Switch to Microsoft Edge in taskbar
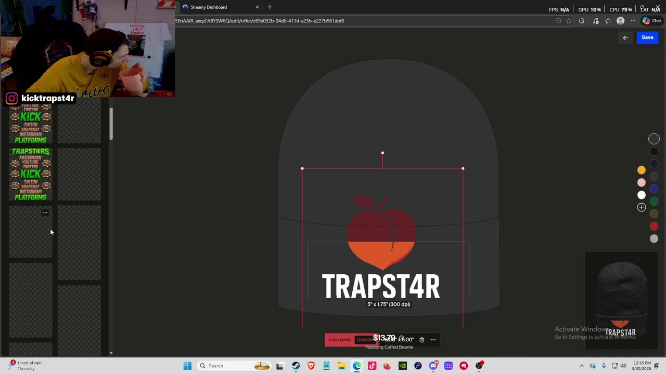This screenshot has height=374, width=666. coord(357,366)
